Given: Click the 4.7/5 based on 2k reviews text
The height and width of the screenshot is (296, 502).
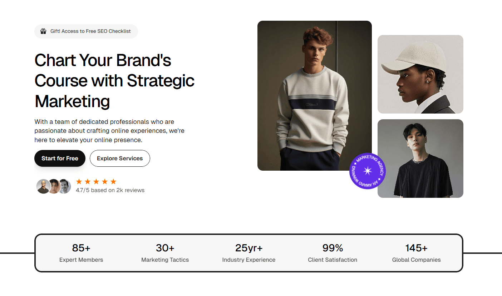Looking at the screenshot, I should pos(110,190).
